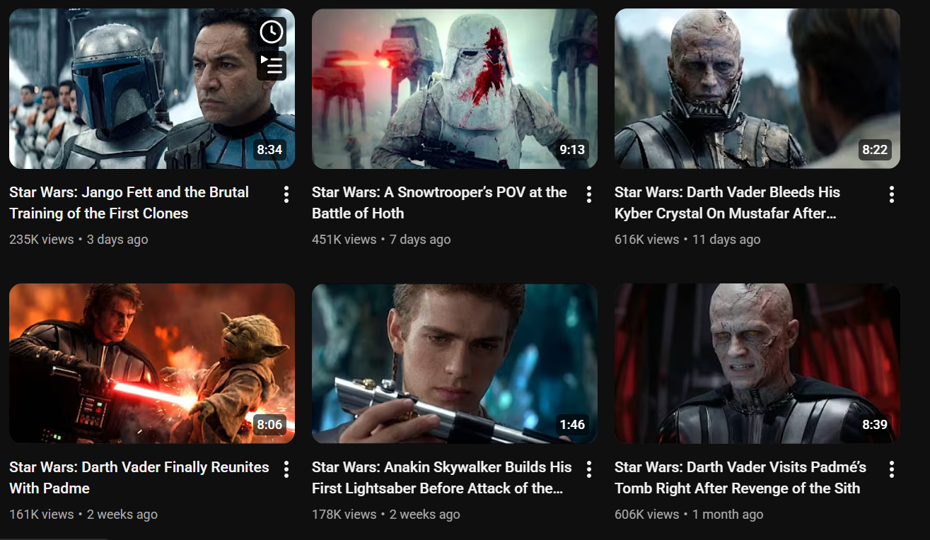This screenshot has width=930, height=540.
Task: Open the Anakin holding a lightsaber hilt thumbnail
Action: point(455,363)
